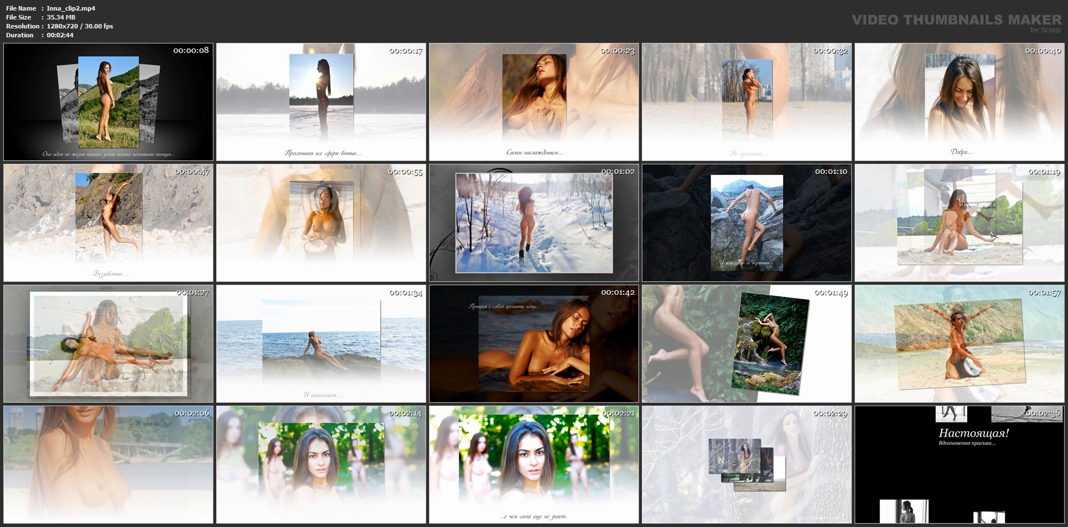Screen dimensions: 1068x527
Task: Select the sea view frame at 00:01:34
Action: point(321,344)
